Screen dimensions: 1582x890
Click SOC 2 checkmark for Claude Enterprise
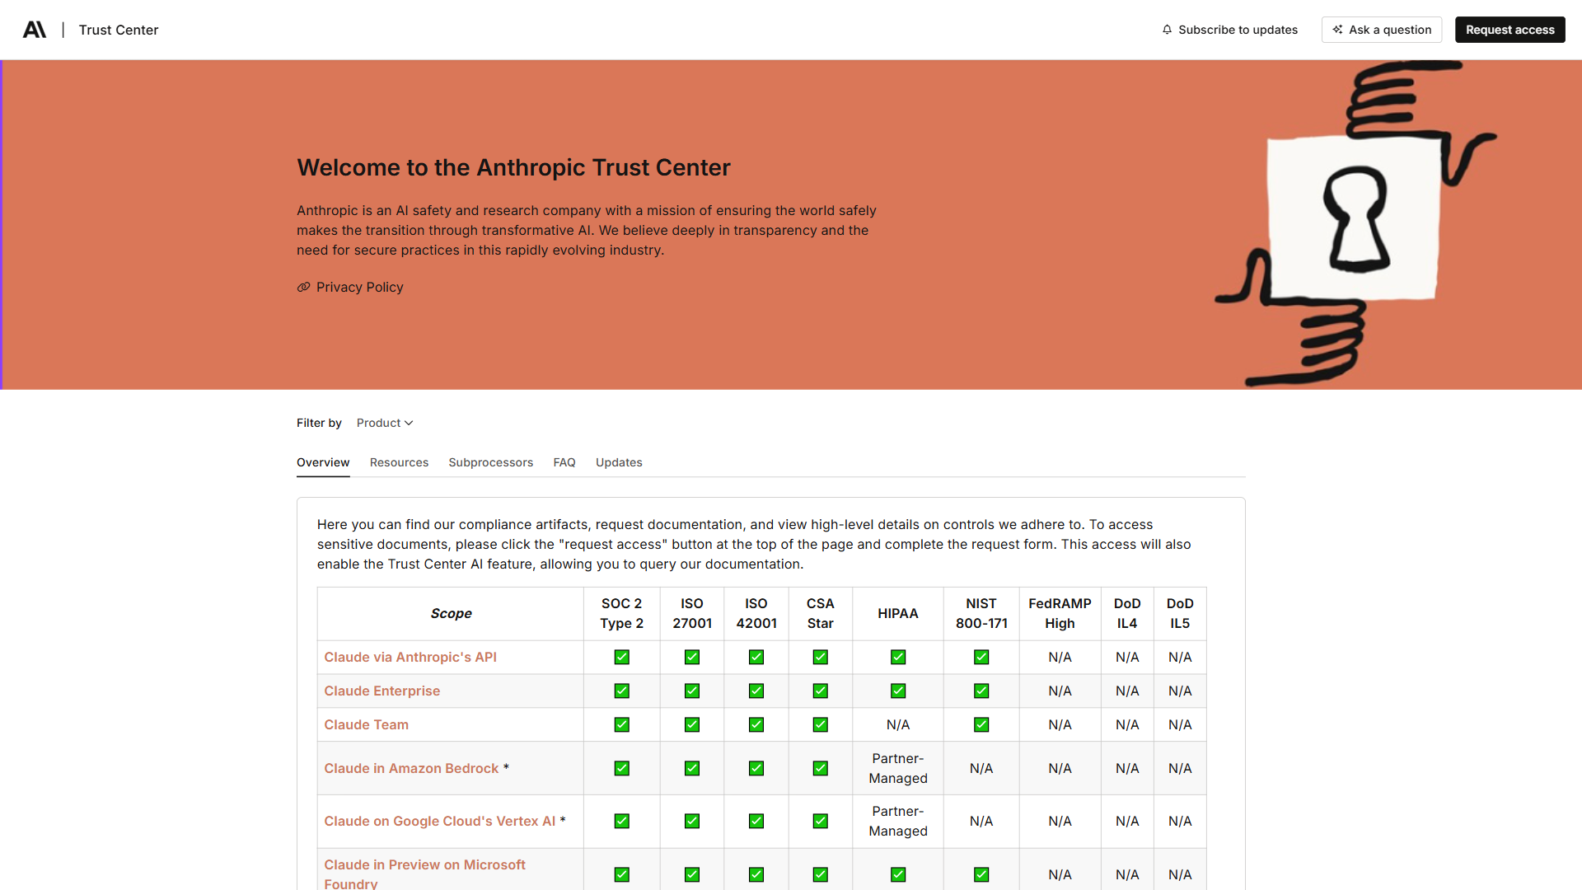622,691
